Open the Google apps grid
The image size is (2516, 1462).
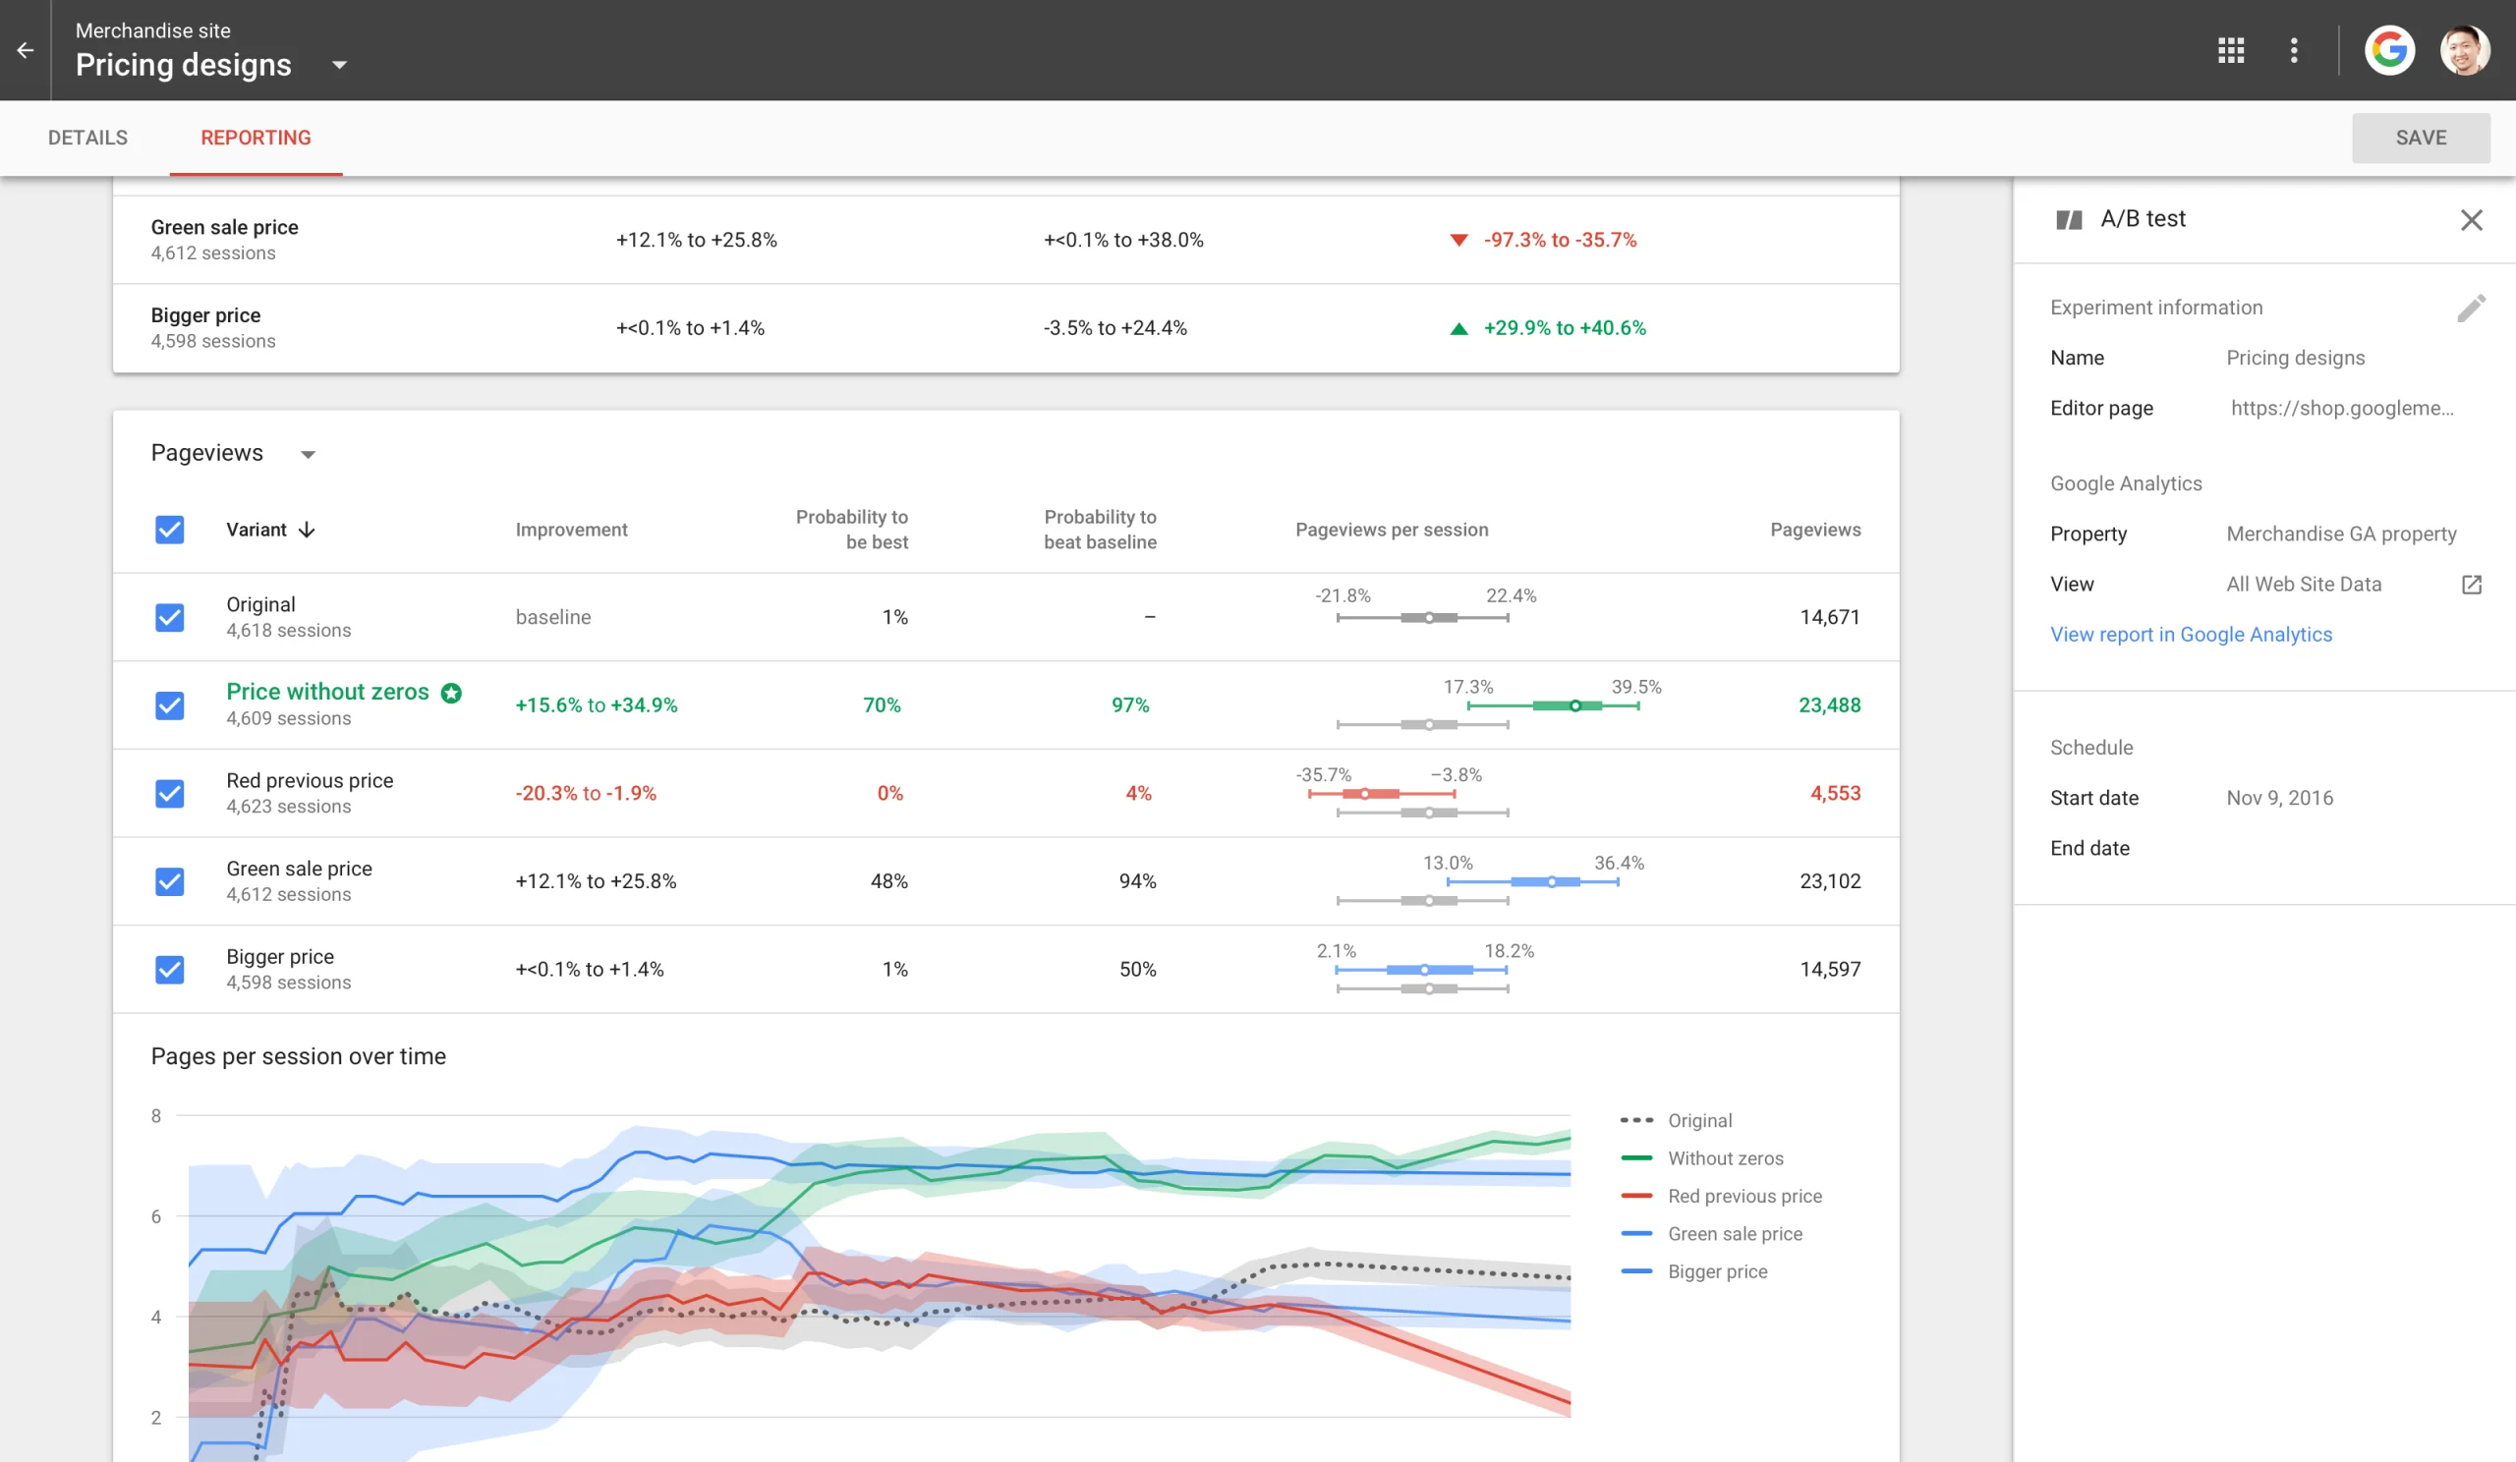click(2230, 49)
